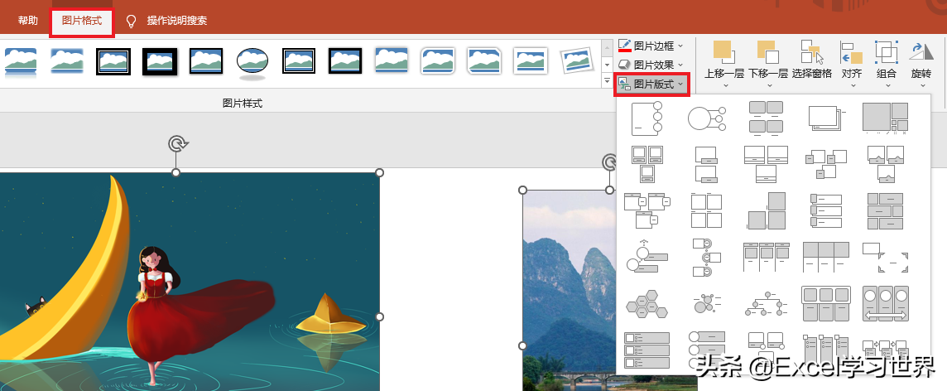Expand the full picture styles gallery
Image resolution: width=947 pixels, height=391 pixels.
point(607,80)
